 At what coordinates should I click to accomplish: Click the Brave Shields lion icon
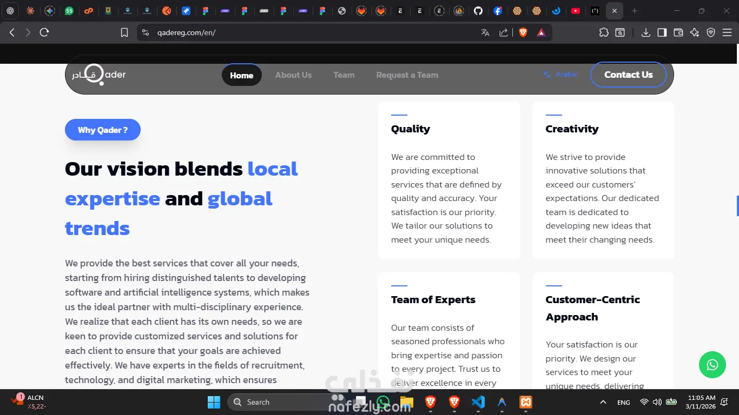click(x=523, y=32)
